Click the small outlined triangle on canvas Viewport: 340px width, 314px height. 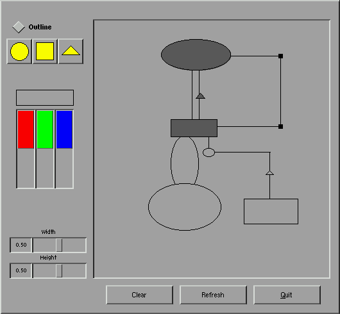tap(269, 172)
